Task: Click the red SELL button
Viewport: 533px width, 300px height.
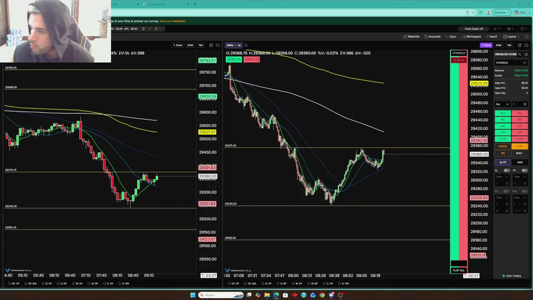Action: point(520,113)
